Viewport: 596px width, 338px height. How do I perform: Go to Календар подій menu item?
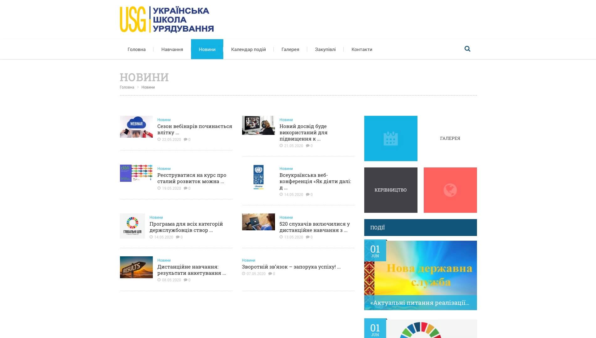click(248, 49)
